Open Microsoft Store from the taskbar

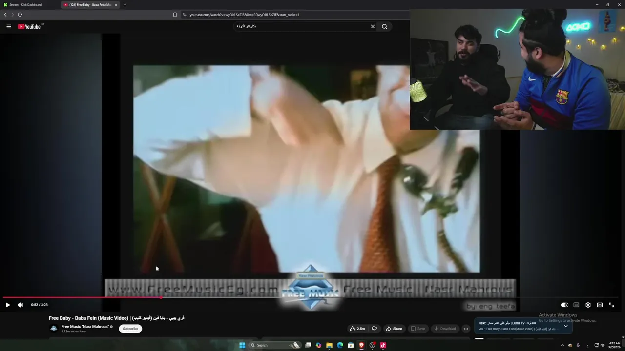tap(351, 345)
